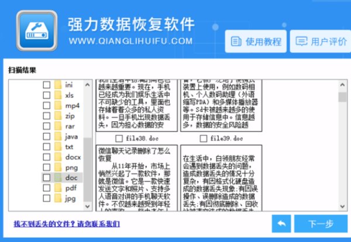Select the jpg tree label
Screen dimensions: 351x242
coord(71,198)
